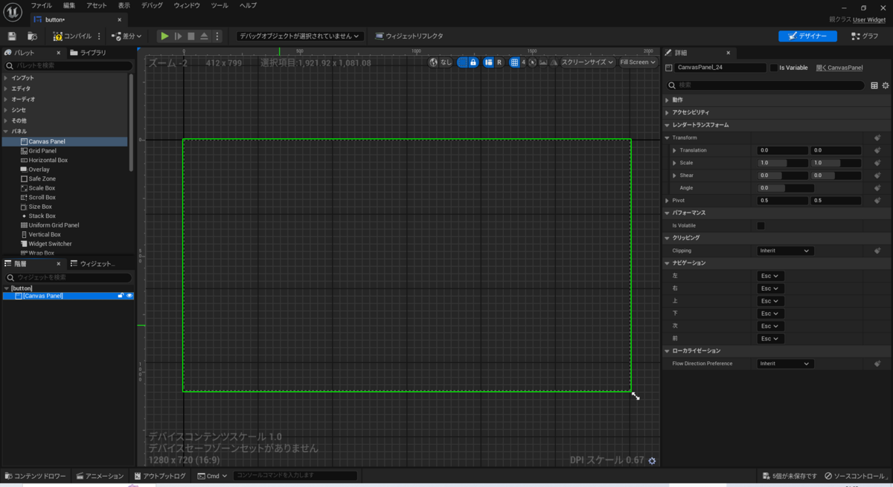Viewport: 893px width, 487px height.
Task: Click the palette search field
Action: tap(68, 65)
